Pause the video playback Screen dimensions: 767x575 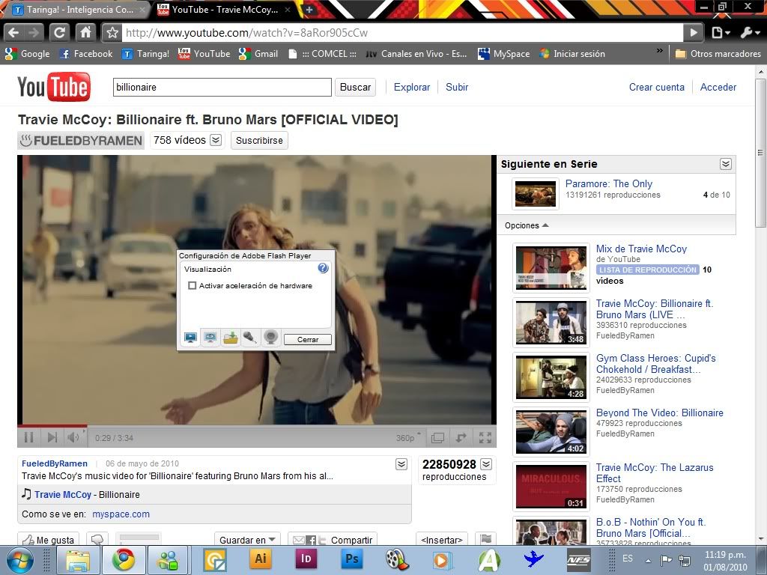point(29,437)
